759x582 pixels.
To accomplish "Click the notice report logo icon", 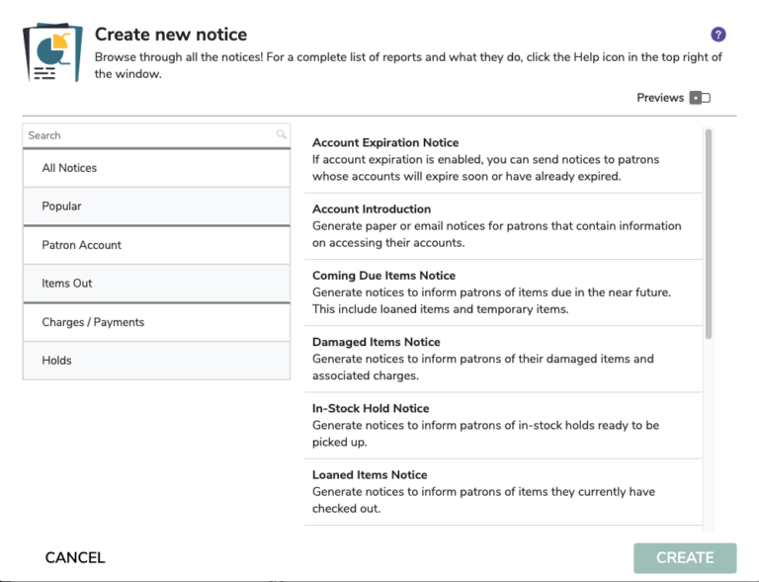I will pyautogui.click(x=52, y=52).
